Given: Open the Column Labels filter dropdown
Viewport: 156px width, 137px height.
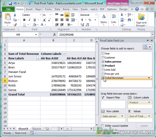Looking at the screenshot, I should (x=64, y=54).
